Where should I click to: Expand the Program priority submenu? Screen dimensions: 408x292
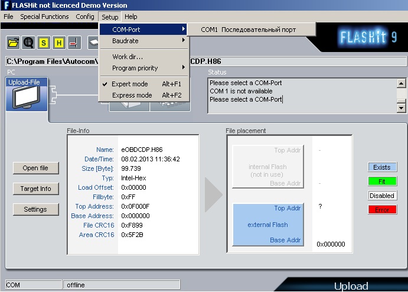144,68
